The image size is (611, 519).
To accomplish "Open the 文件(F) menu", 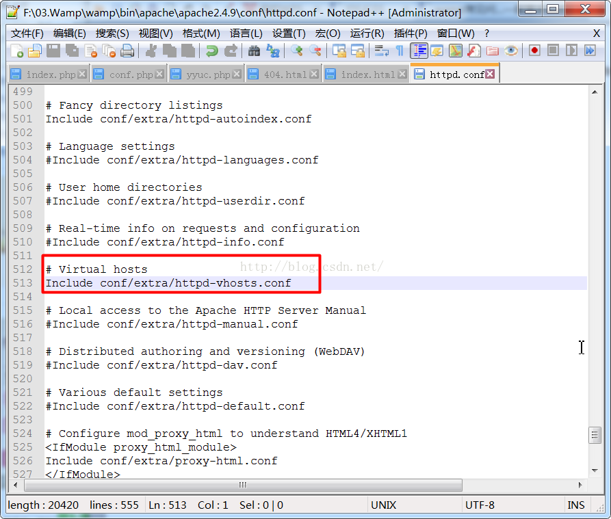I will tap(27, 34).
